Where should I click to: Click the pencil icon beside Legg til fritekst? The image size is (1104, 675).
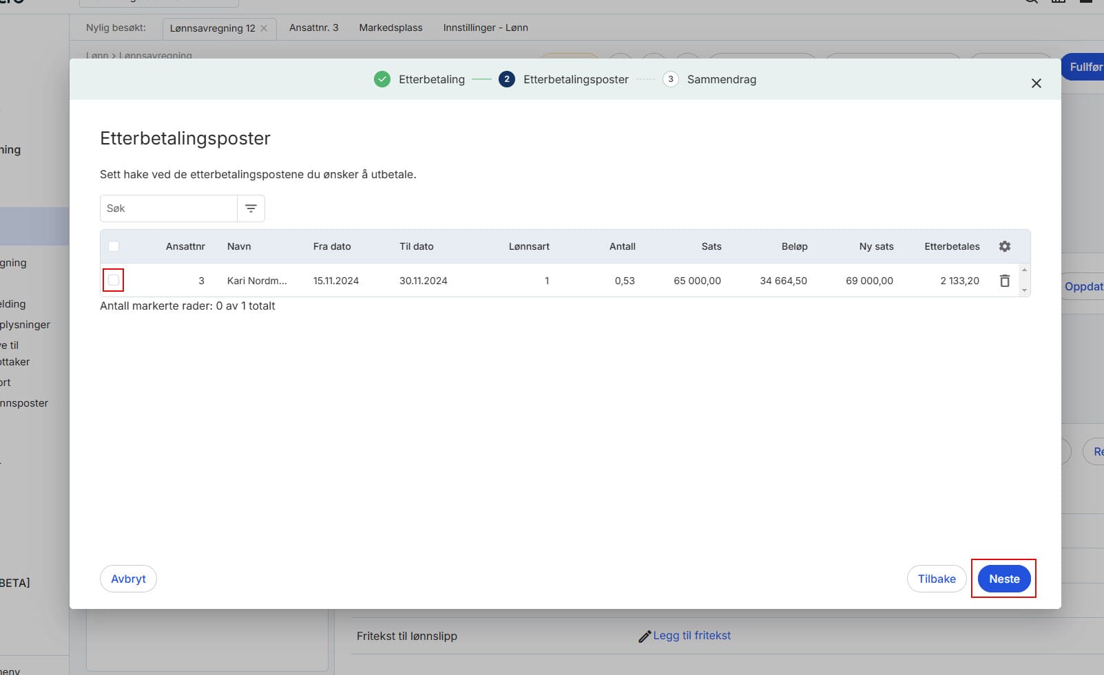(x=645, y=636)
